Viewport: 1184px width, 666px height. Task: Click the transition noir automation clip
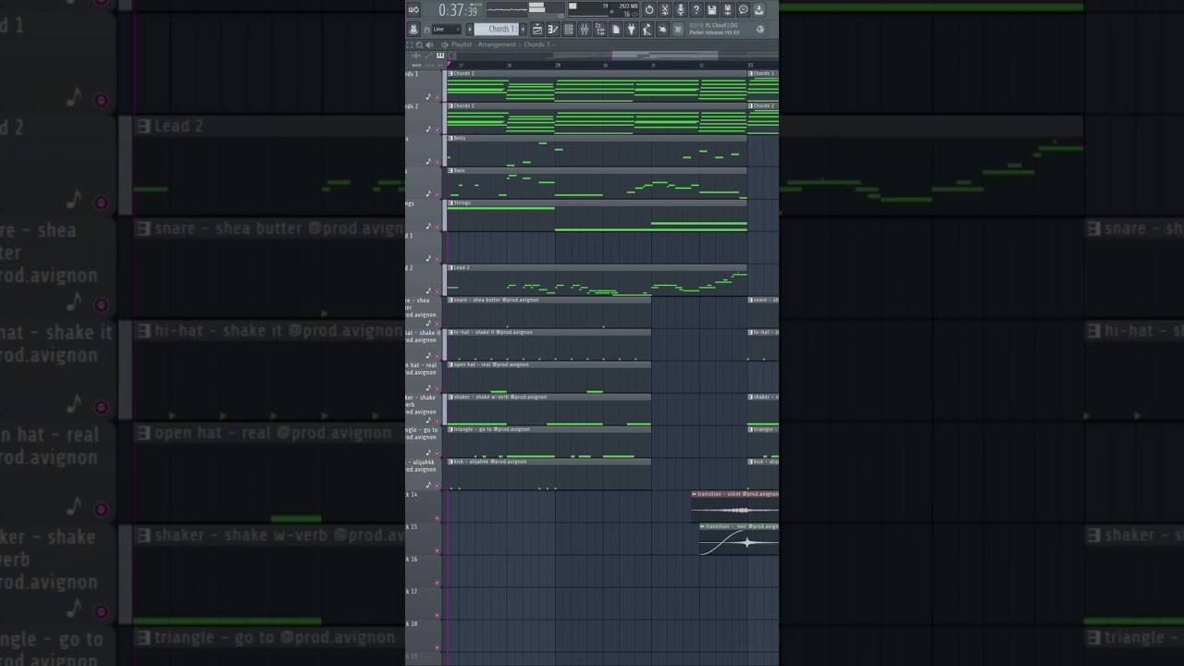pyautogui.click(x=739, y=539)
